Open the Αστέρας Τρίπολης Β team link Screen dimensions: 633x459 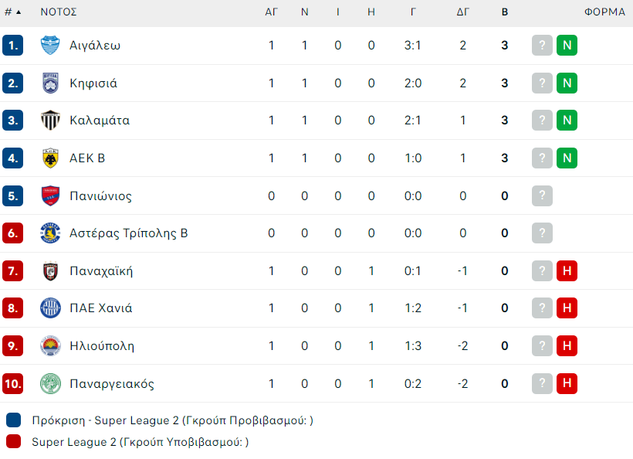click(128, 233)
